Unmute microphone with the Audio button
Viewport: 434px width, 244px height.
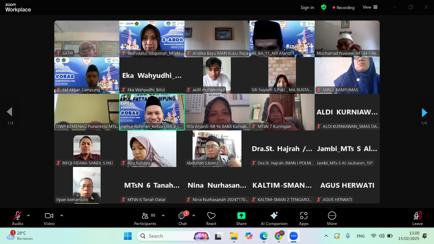18,218
